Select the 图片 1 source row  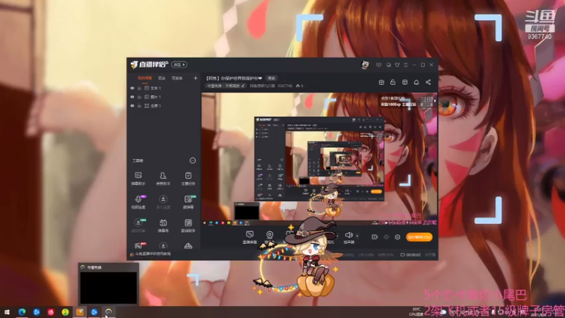[x=164, y=97]
